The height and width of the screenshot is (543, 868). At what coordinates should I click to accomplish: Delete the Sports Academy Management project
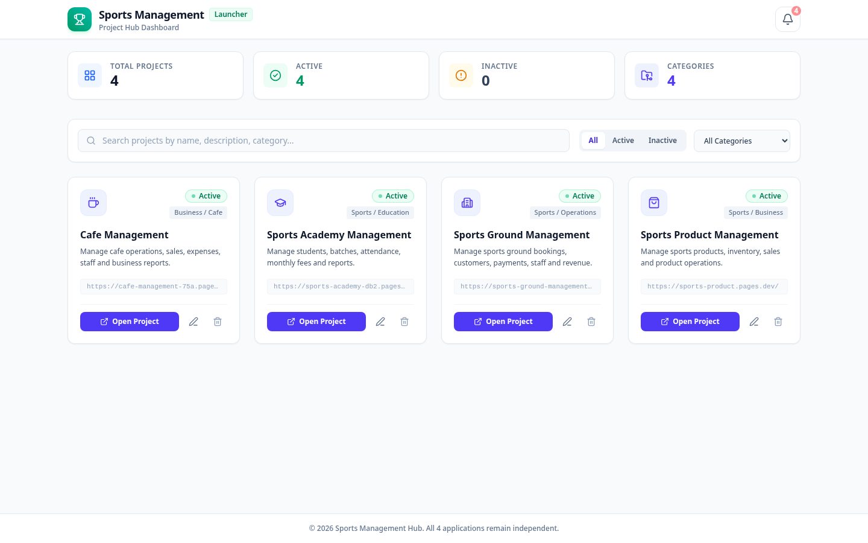(x=404, y=322)
